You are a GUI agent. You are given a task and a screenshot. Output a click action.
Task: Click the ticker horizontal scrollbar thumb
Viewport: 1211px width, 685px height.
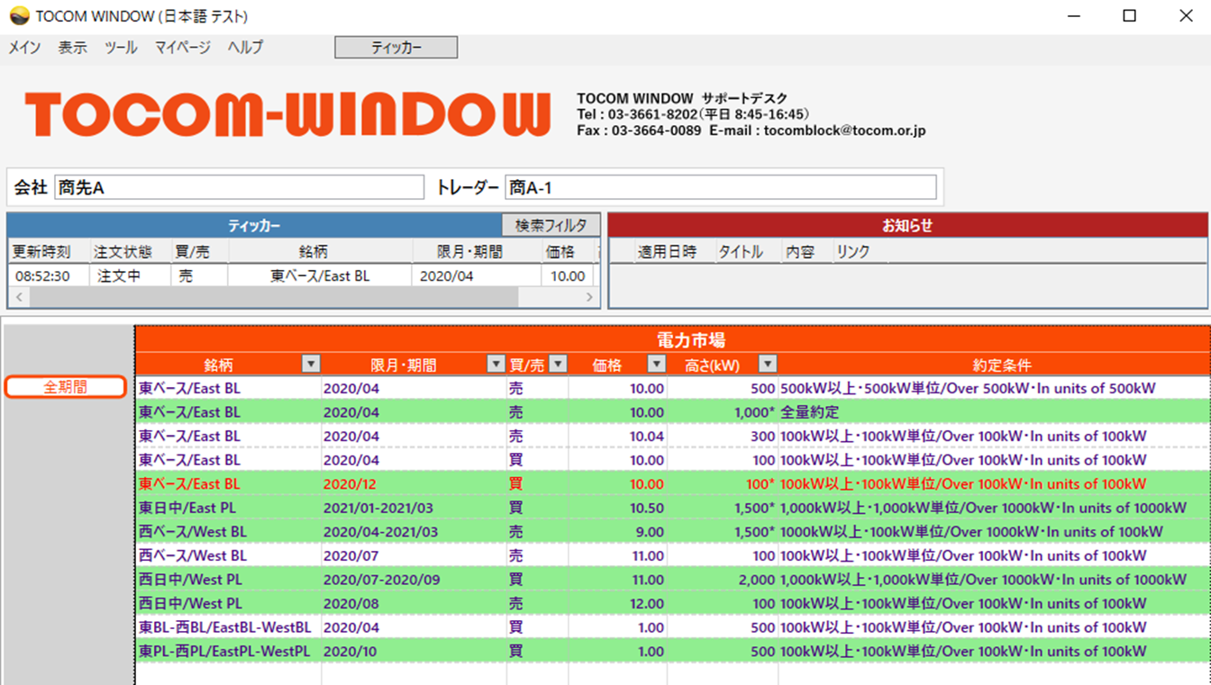(x=274, y=297)
